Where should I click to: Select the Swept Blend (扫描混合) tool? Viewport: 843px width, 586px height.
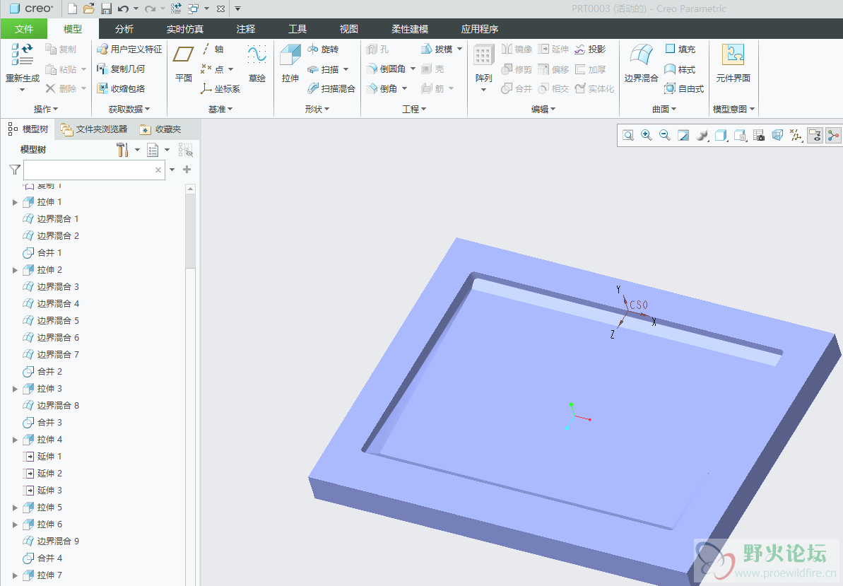tap(331, 88)
